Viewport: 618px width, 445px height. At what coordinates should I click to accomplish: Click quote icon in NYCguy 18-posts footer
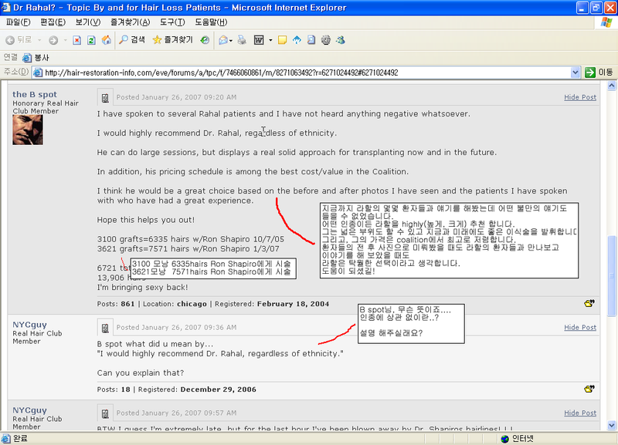pyautogui.click(x=589, y=389)
